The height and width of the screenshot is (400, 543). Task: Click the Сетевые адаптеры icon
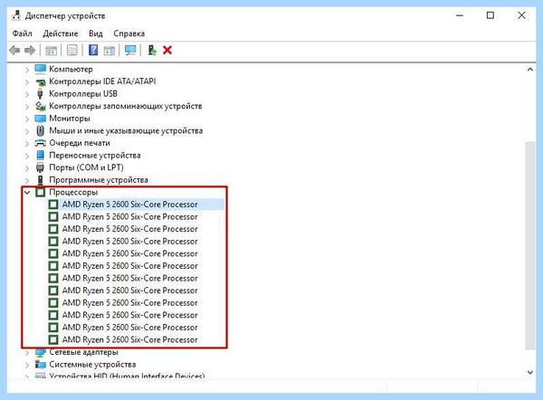[x=40, y=353]
